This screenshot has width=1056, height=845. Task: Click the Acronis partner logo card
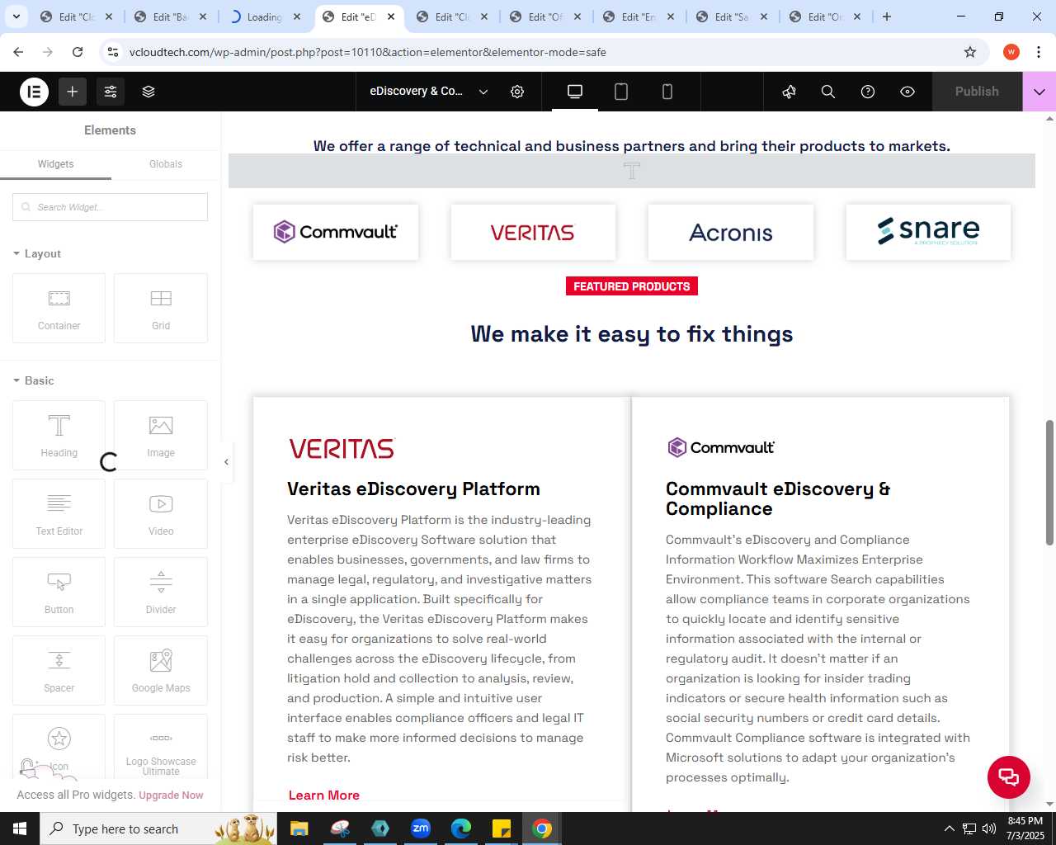point(731,232)
